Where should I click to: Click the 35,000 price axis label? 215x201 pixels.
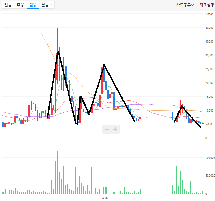point(209,41)
